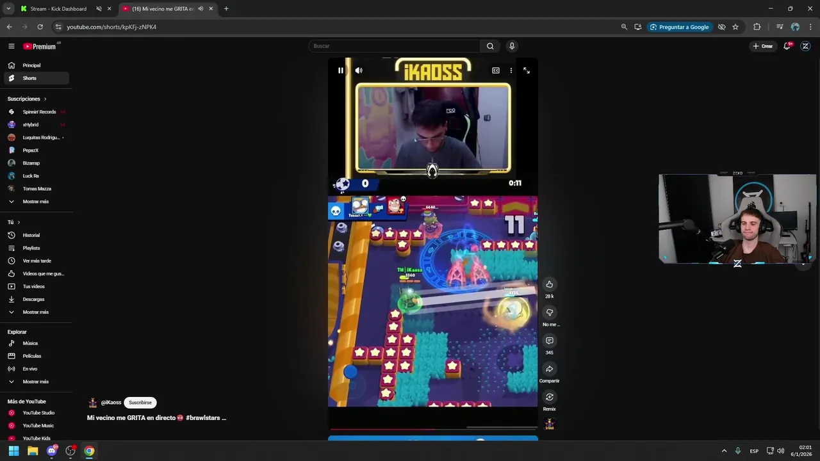Expand Mostrar más under subscriptions
820x461 pixels.
click(36, 202)
